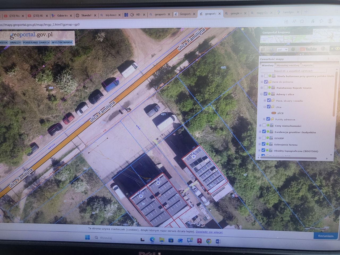Open Microsoft Store from the taskbar
The width and height of the screenshot is (340, 255).
tap(171, 240)
